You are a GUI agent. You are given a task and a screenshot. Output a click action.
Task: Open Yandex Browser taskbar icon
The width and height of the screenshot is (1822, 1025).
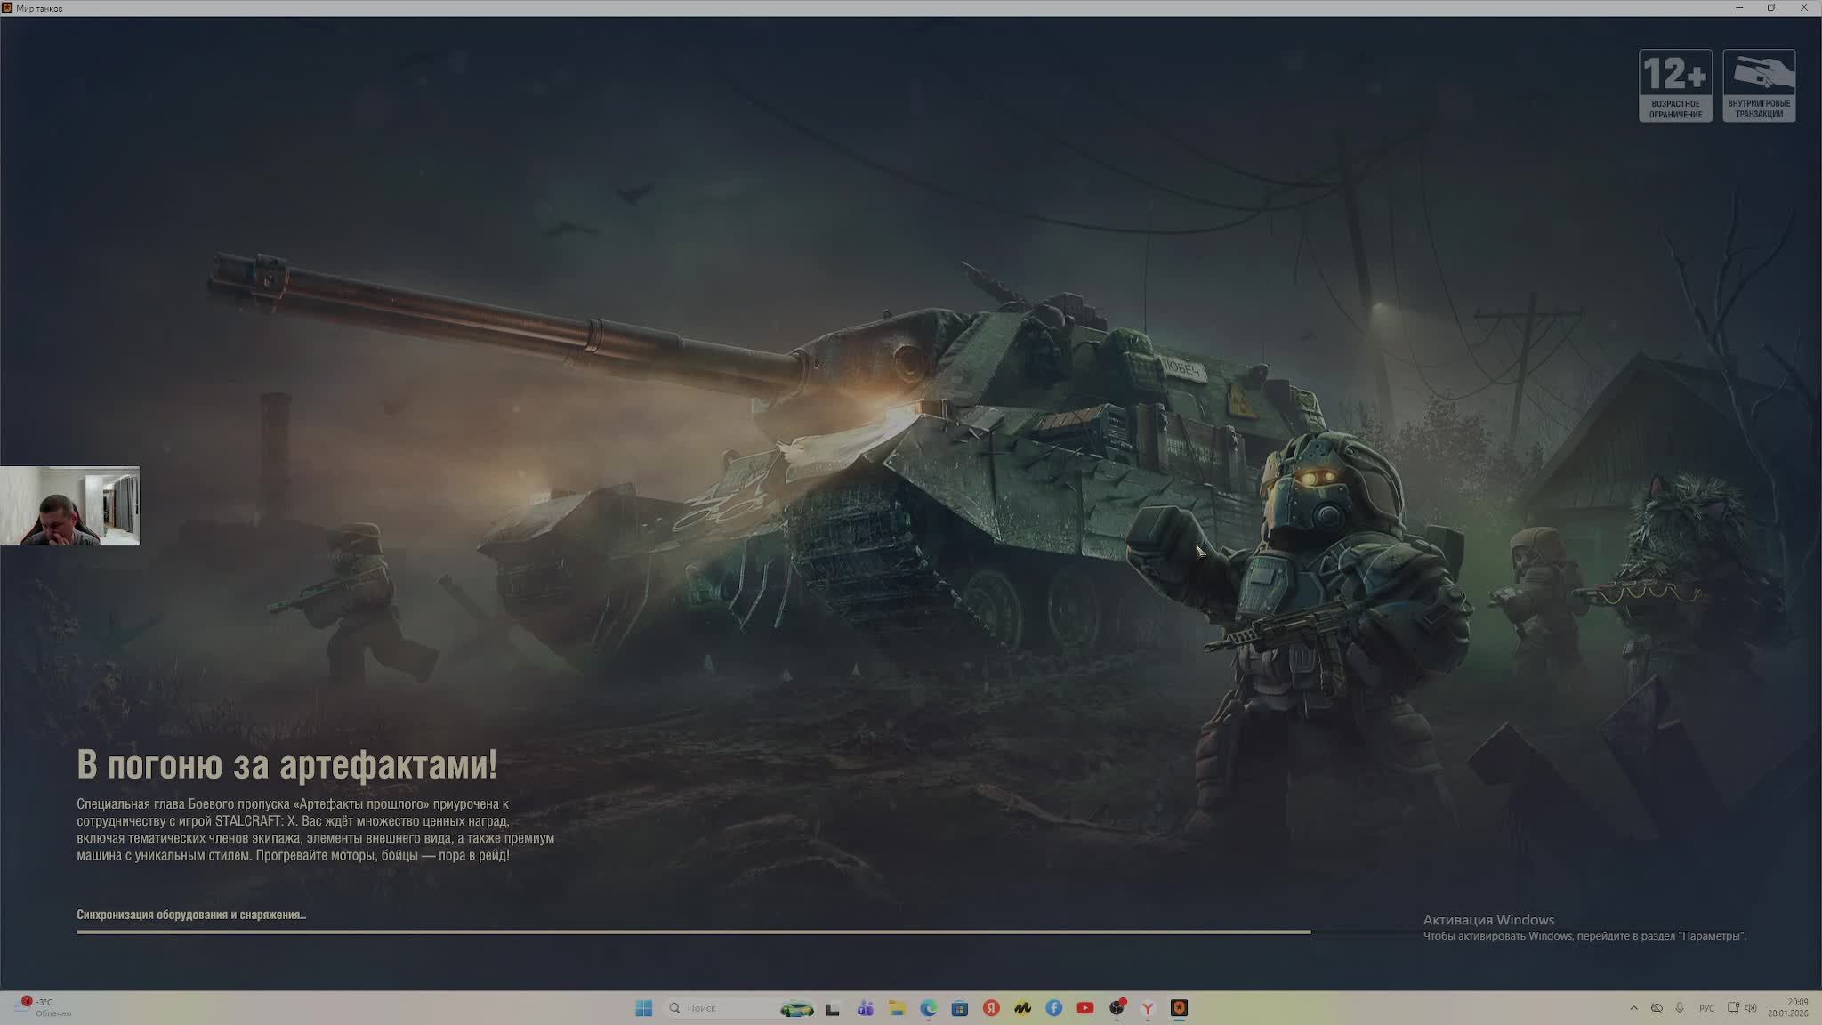1148,1008
